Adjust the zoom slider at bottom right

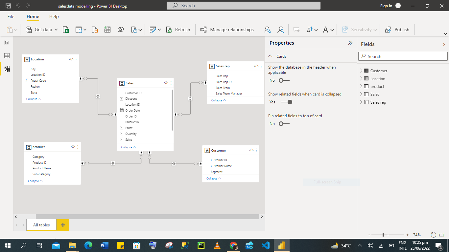tap(384, 235)
